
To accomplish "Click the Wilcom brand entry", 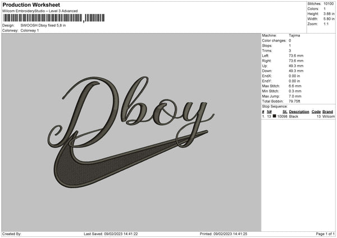I will click(x=328, y=117).
